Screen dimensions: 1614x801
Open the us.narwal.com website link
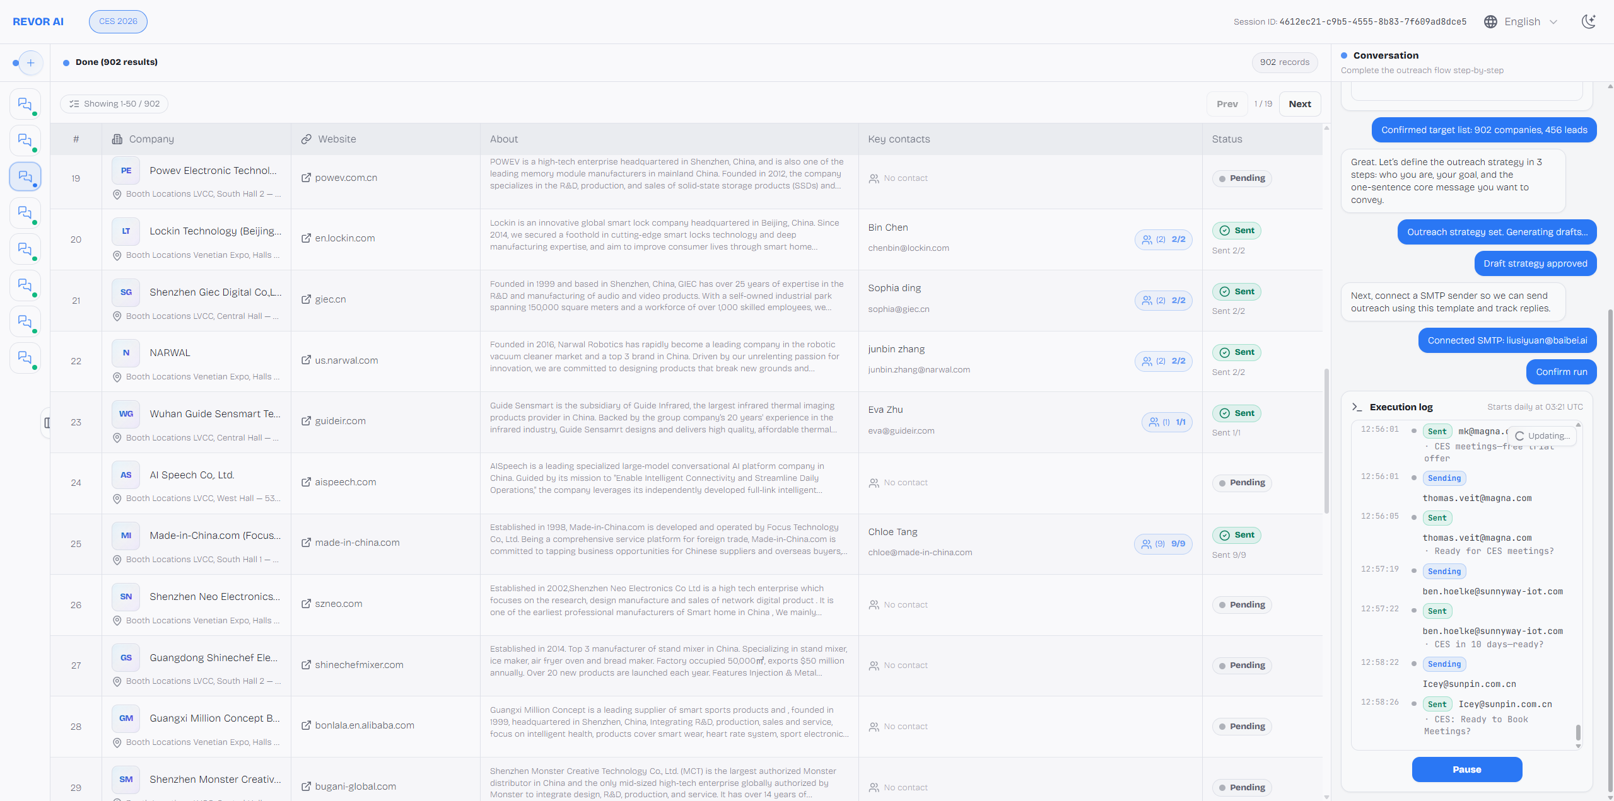pos(346,360)
